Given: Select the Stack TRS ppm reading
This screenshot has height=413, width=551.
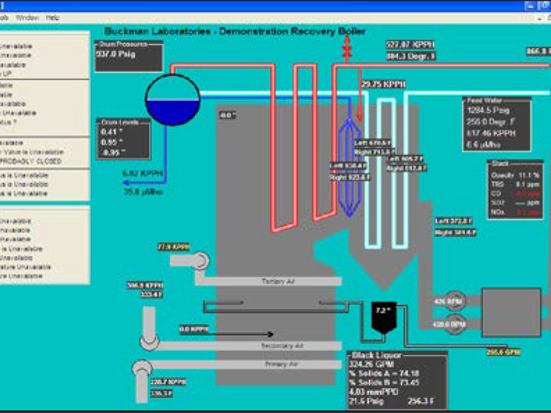Looking at the screenshot, I should (515, 184).
